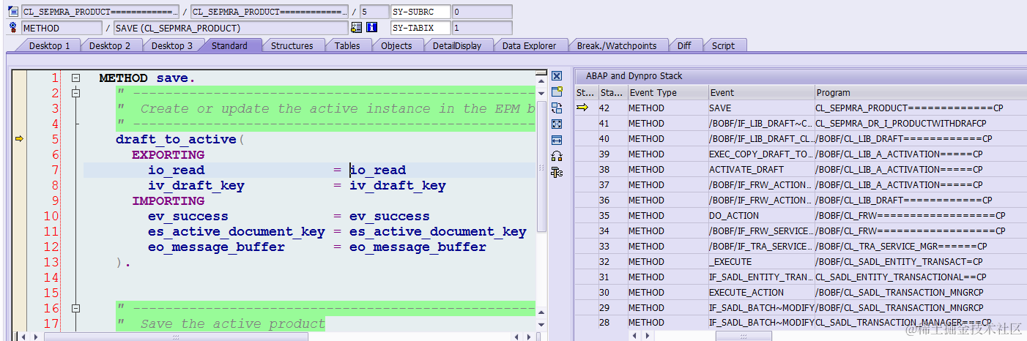Click the METHOD event type field

point(62,28)
